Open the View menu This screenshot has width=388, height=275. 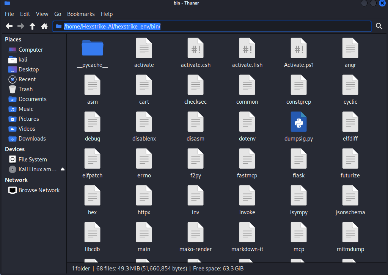click(42, 14)
